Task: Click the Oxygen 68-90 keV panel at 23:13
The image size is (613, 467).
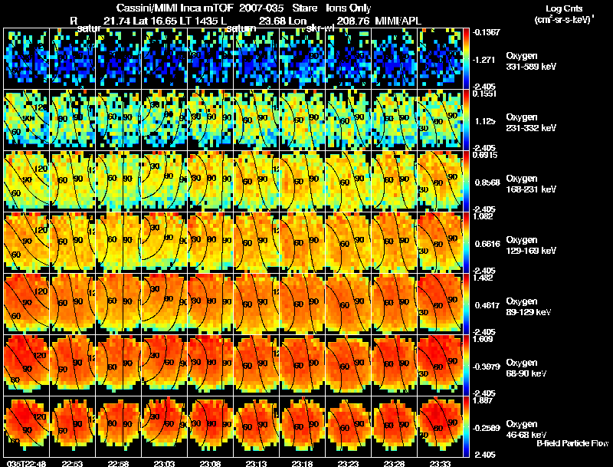Action: 257,366
